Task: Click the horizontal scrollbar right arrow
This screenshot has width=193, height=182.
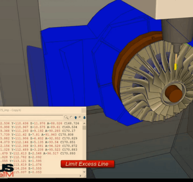Action: click(x=84, y=176)
